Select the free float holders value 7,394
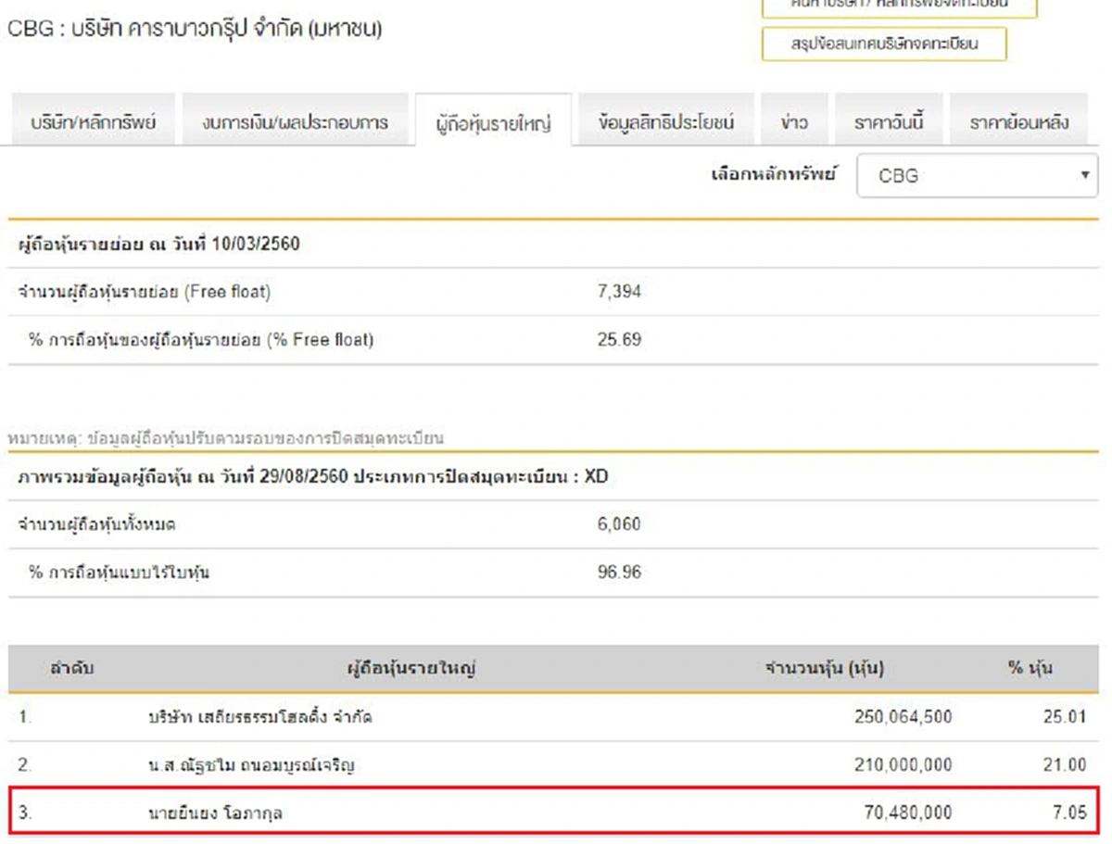 coord(620,293)
